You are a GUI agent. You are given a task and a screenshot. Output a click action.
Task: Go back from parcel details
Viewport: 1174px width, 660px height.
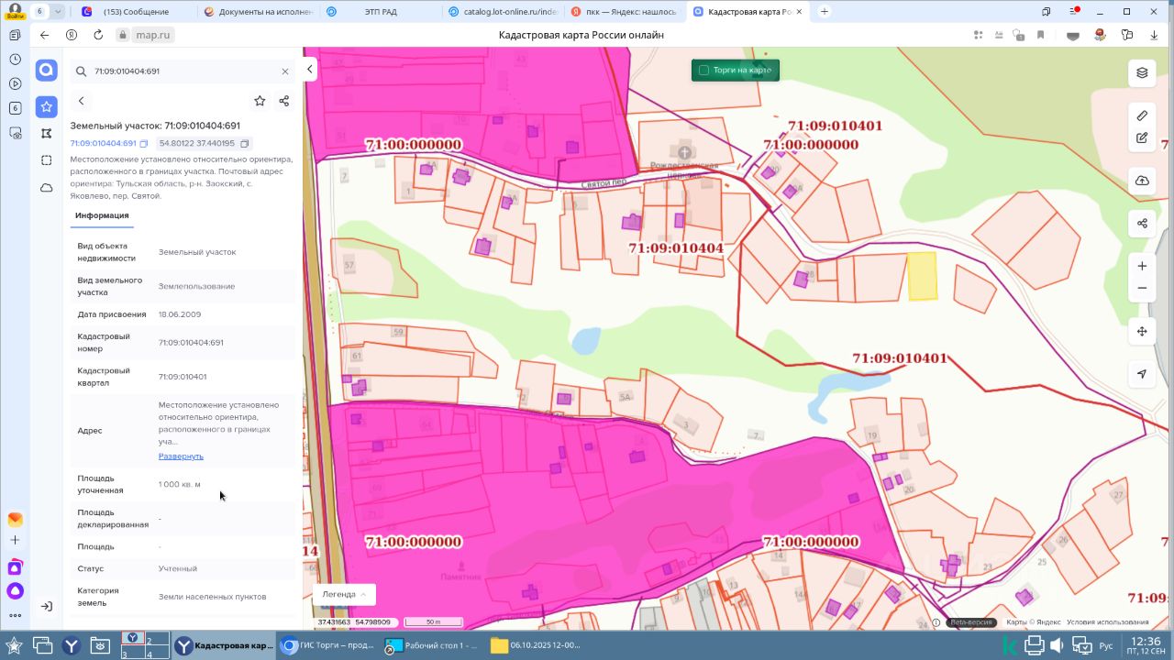(x=82, y=101)
